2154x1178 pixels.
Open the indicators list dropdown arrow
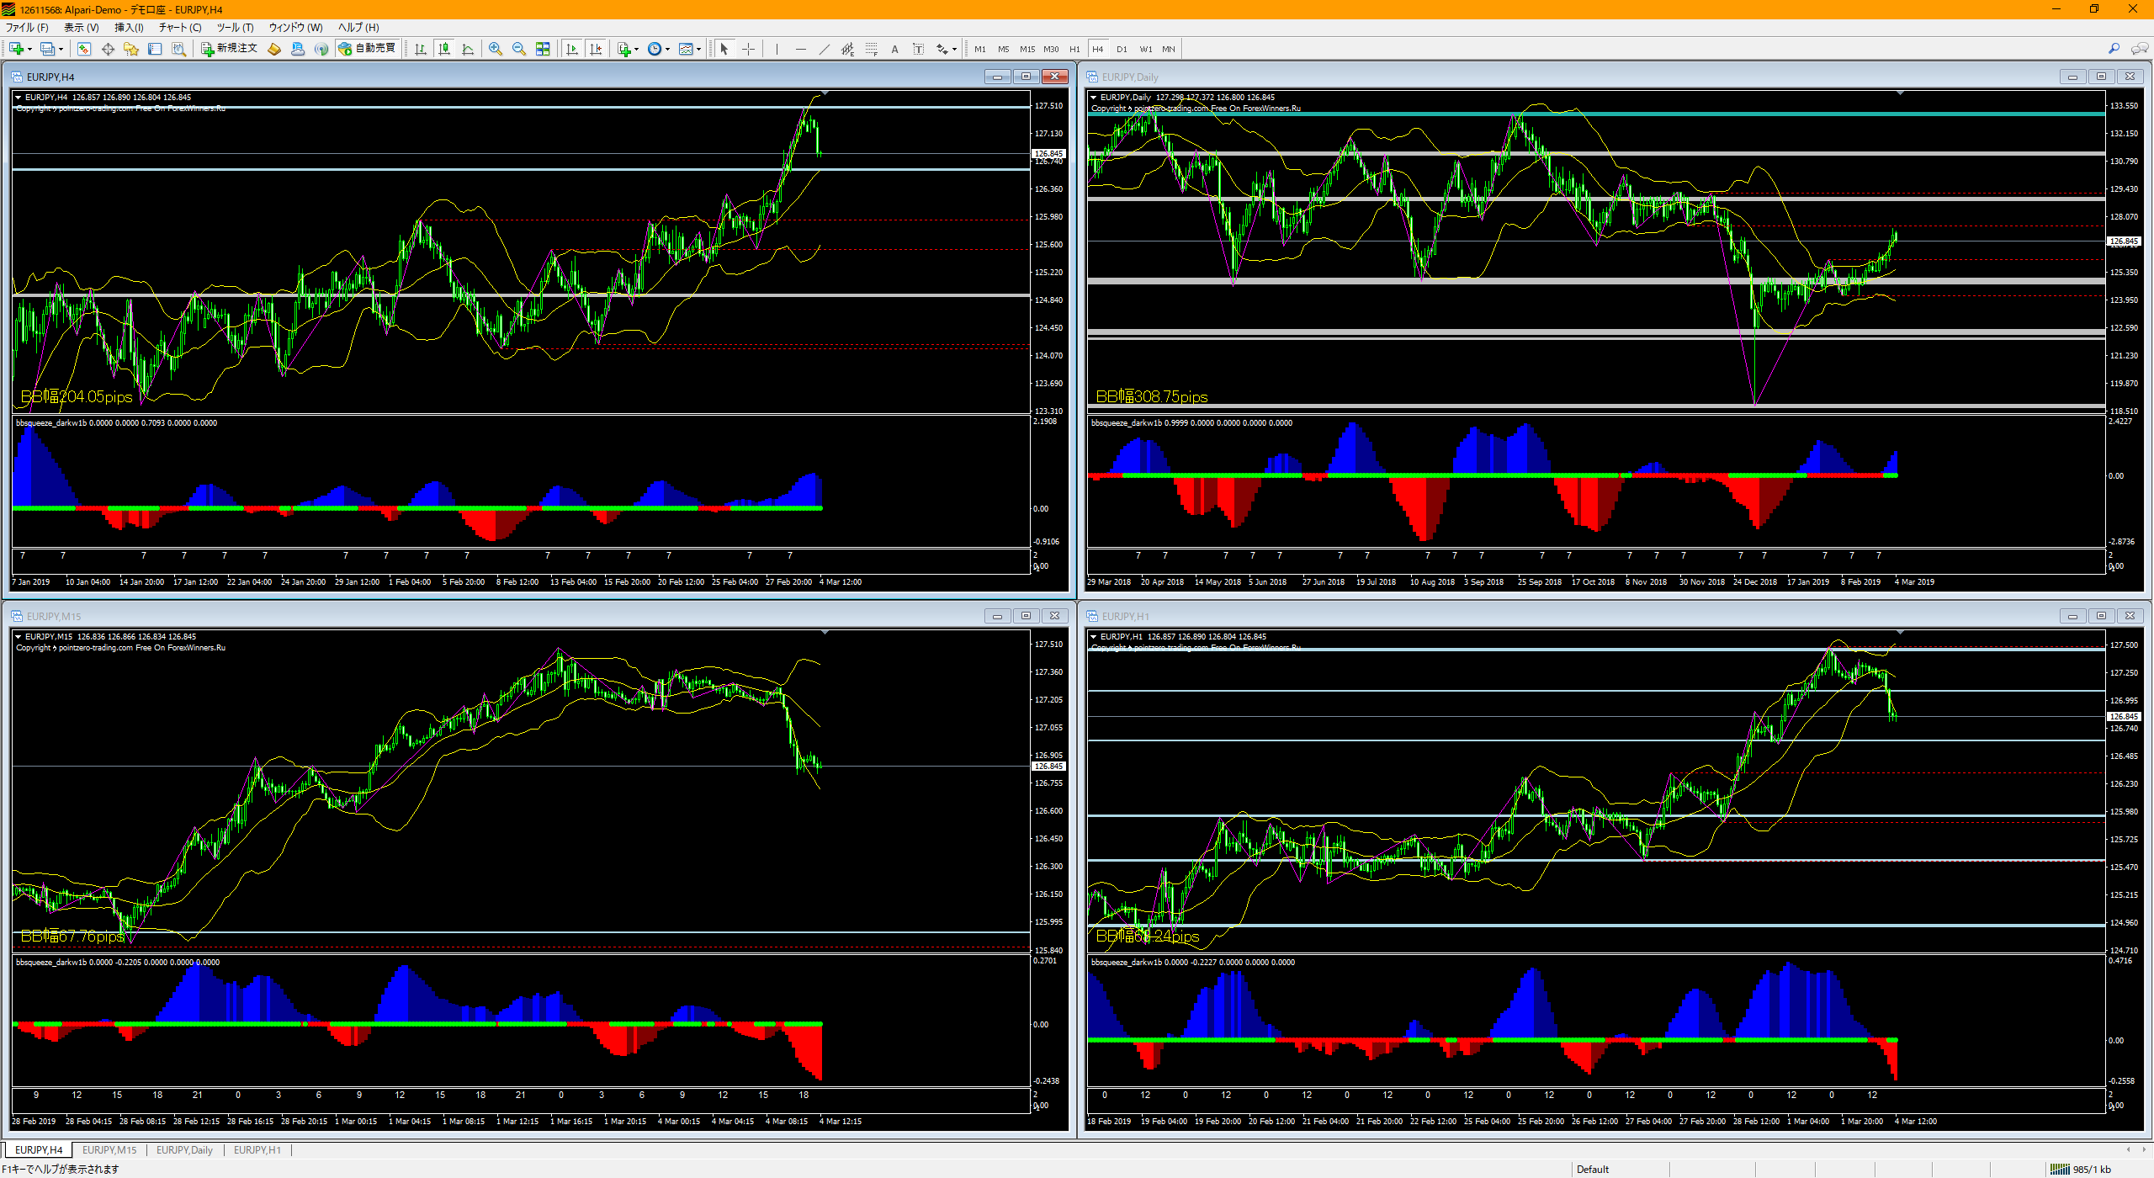pyautogui.click(x=637, y=49)
